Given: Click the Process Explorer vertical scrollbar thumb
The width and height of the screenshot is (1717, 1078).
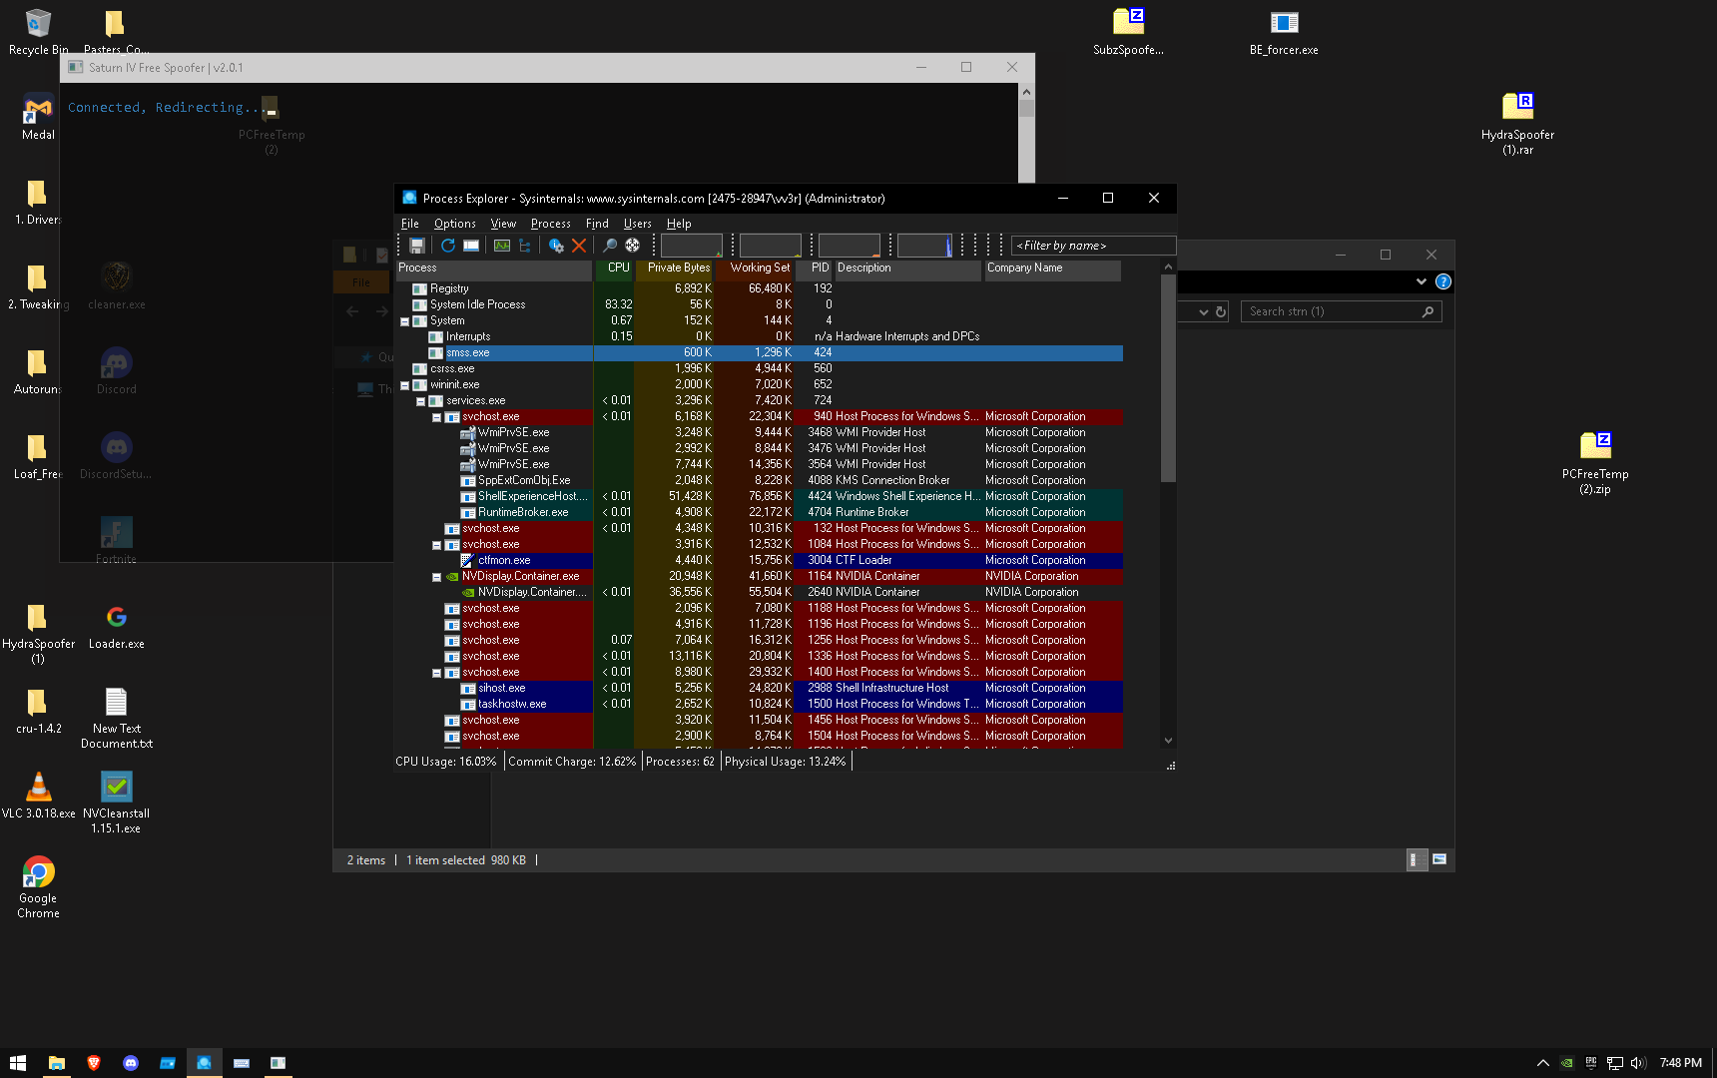Looking at the screenshot, I should pyautogui.click(x=1168, y=379).
